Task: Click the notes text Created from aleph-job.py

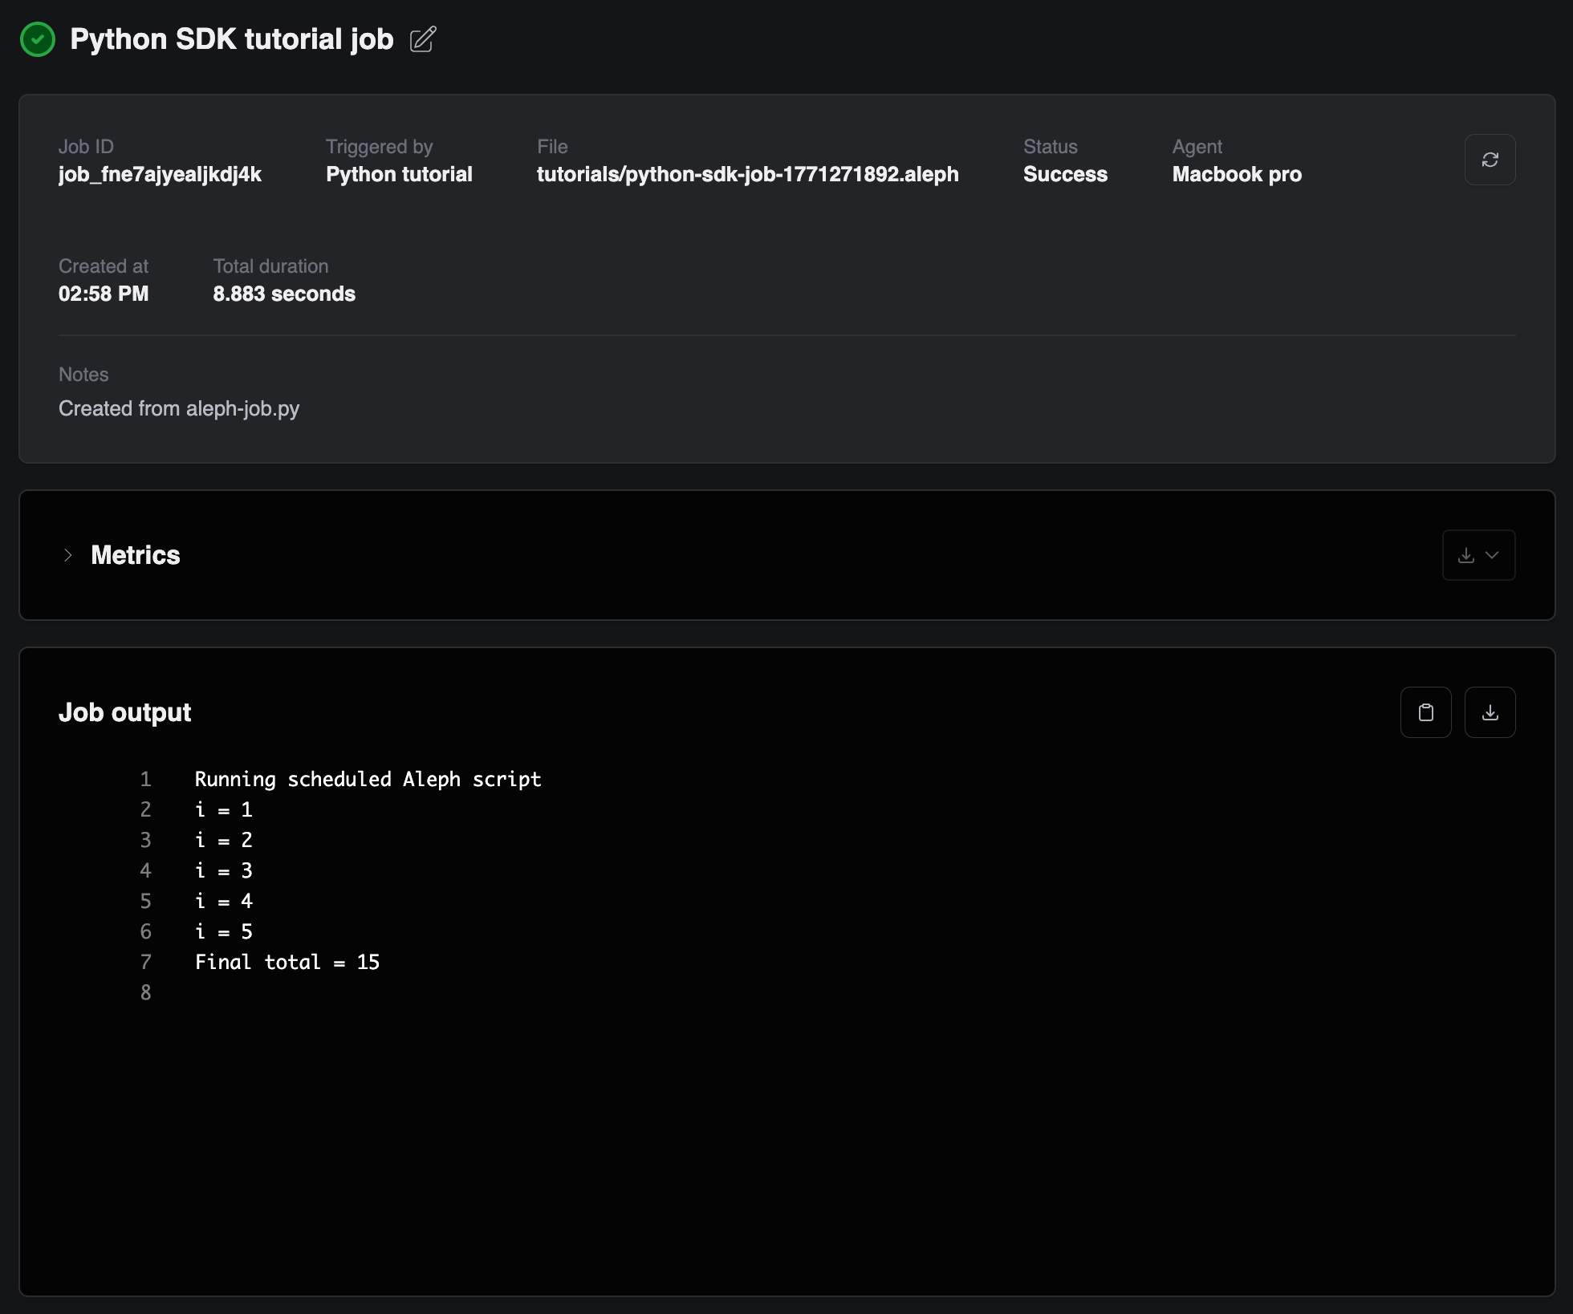Action: (x=179, y=408)
